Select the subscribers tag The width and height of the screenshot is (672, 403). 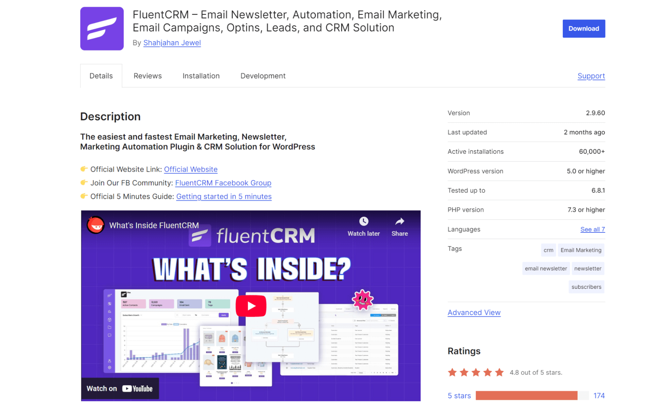tap(586, 287)
